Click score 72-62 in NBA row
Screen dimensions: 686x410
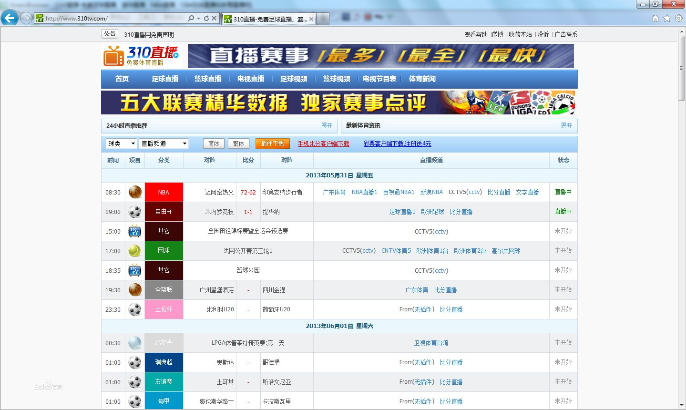click(x=248, y=193)
